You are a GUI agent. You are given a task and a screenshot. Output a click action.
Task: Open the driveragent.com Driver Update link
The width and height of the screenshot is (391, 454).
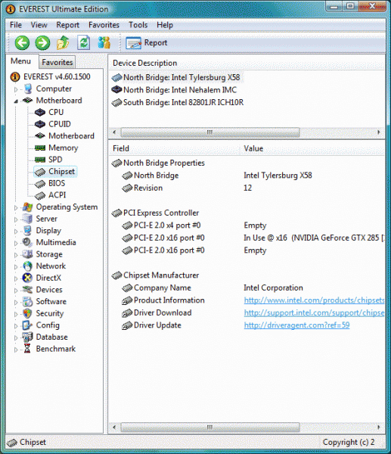[x=296, y=325]
